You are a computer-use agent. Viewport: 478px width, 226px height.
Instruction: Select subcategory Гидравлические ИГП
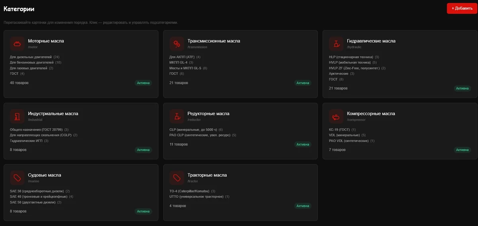[26, 141]
